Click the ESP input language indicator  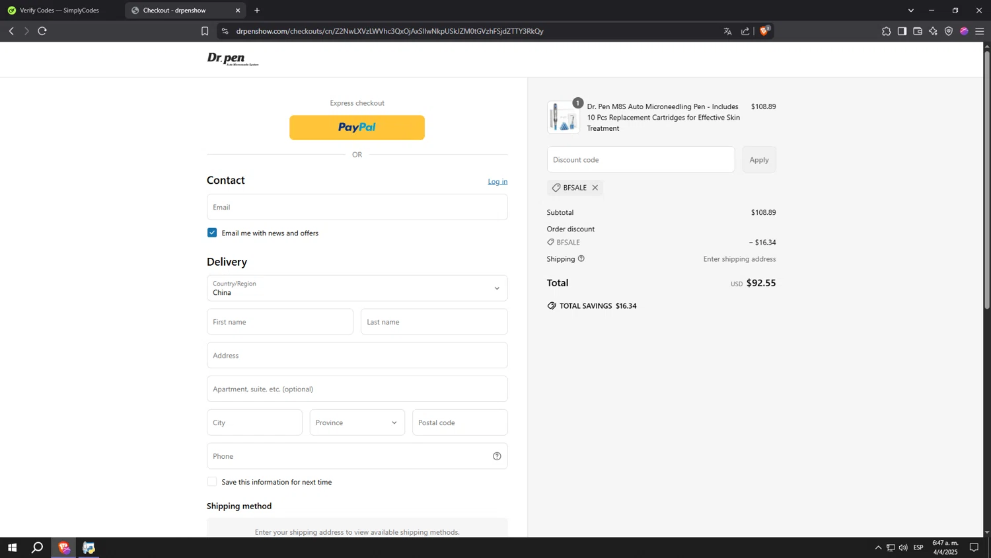pos(918,547)
